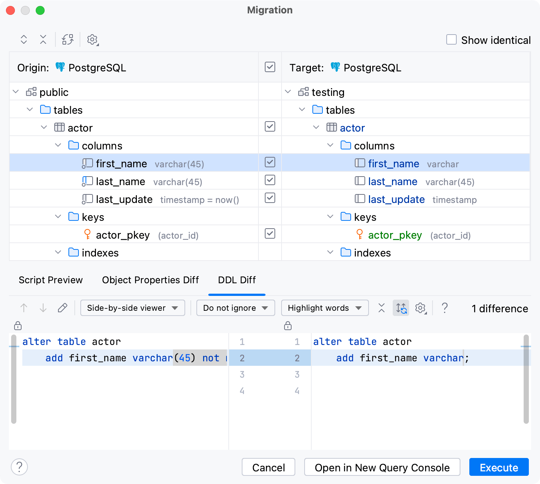The image size is (540, 484).
Task: Jump to next difference down arrow
Action: (43, 308)
